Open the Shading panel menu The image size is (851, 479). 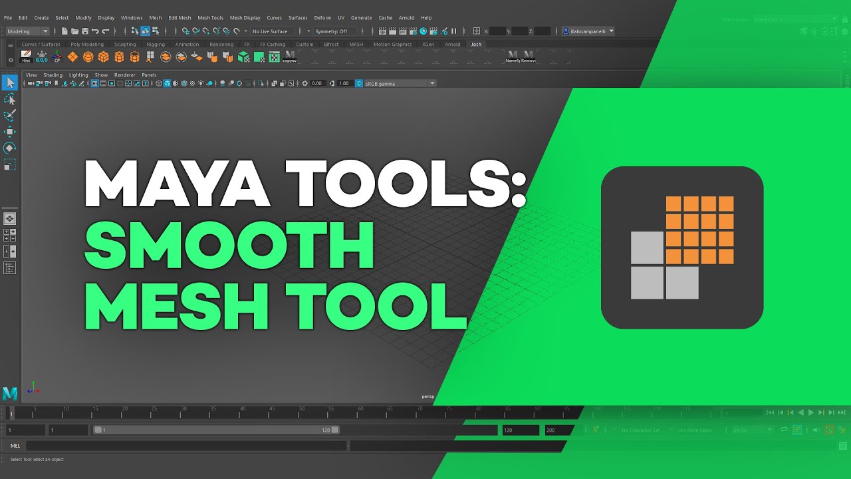(x=53, y=75)
